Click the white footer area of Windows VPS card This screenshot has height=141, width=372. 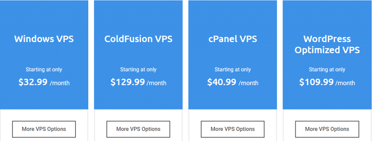(44, 115)
